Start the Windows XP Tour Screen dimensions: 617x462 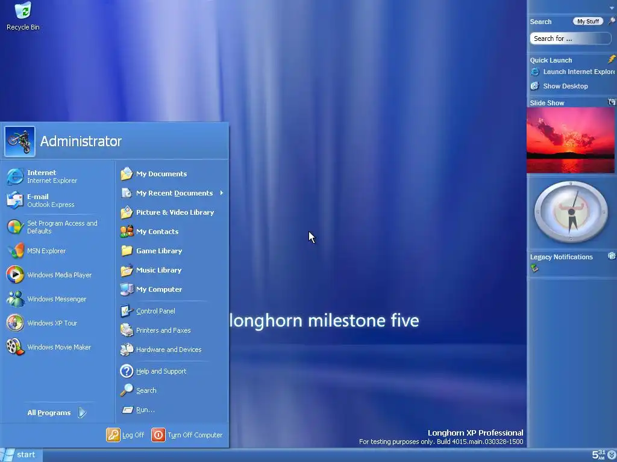pyautogui.click(x=42, y=323)
